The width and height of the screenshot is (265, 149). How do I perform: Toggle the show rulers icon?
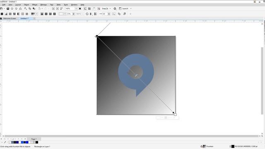point(85,8)
